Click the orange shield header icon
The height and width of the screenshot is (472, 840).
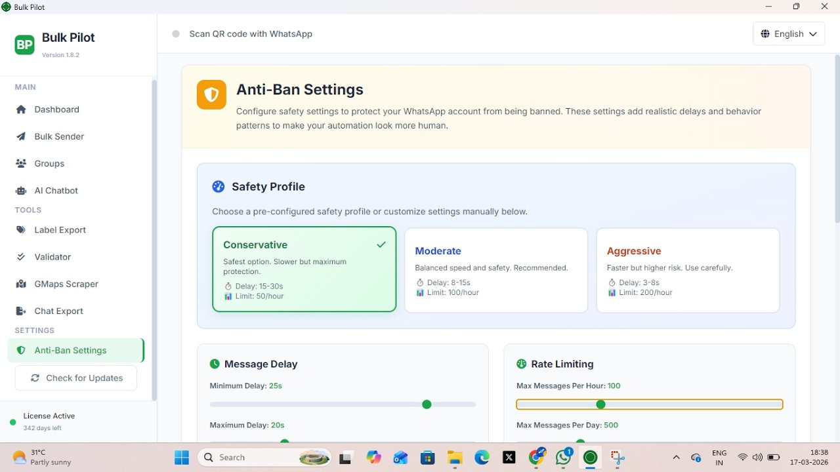[211, 95]
